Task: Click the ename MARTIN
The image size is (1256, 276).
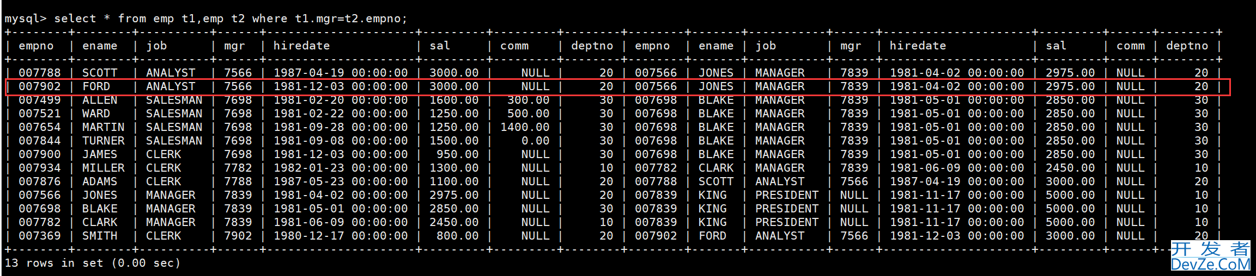Action: pos(104,127)
